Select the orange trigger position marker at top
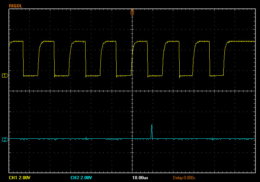Screen dimensions: 260x182 coord(132,12)
